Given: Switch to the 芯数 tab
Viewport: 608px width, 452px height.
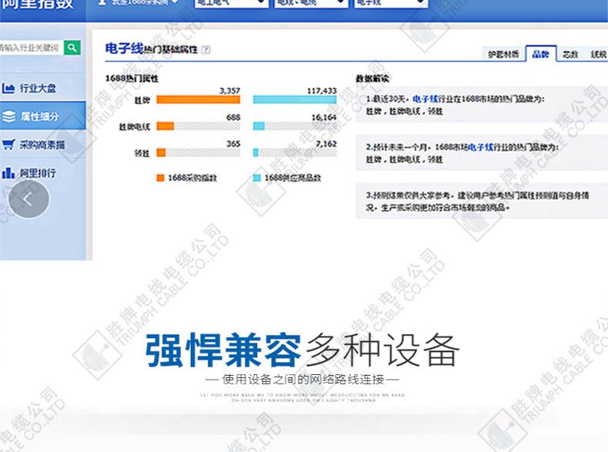Looking at the screenshot, I should (x=570, y=54).
